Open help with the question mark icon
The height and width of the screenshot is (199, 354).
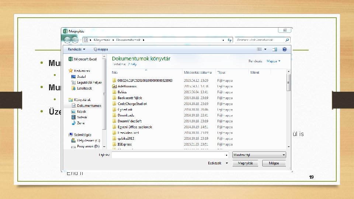click(284, 49)
